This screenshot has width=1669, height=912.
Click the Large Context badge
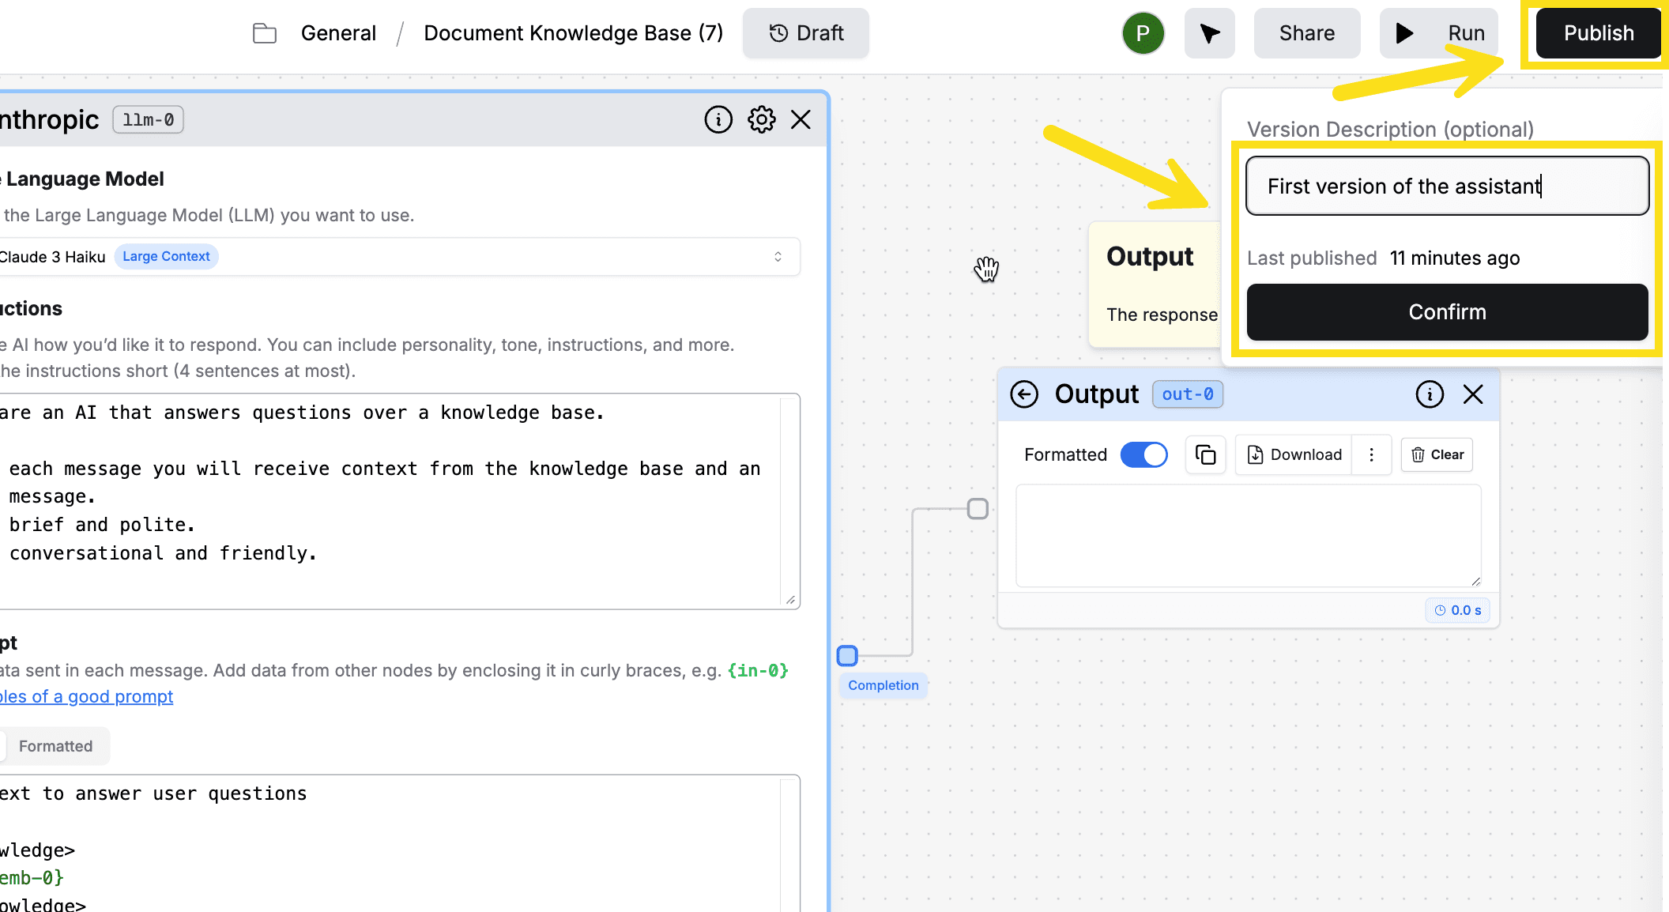[x=166, y=256]
